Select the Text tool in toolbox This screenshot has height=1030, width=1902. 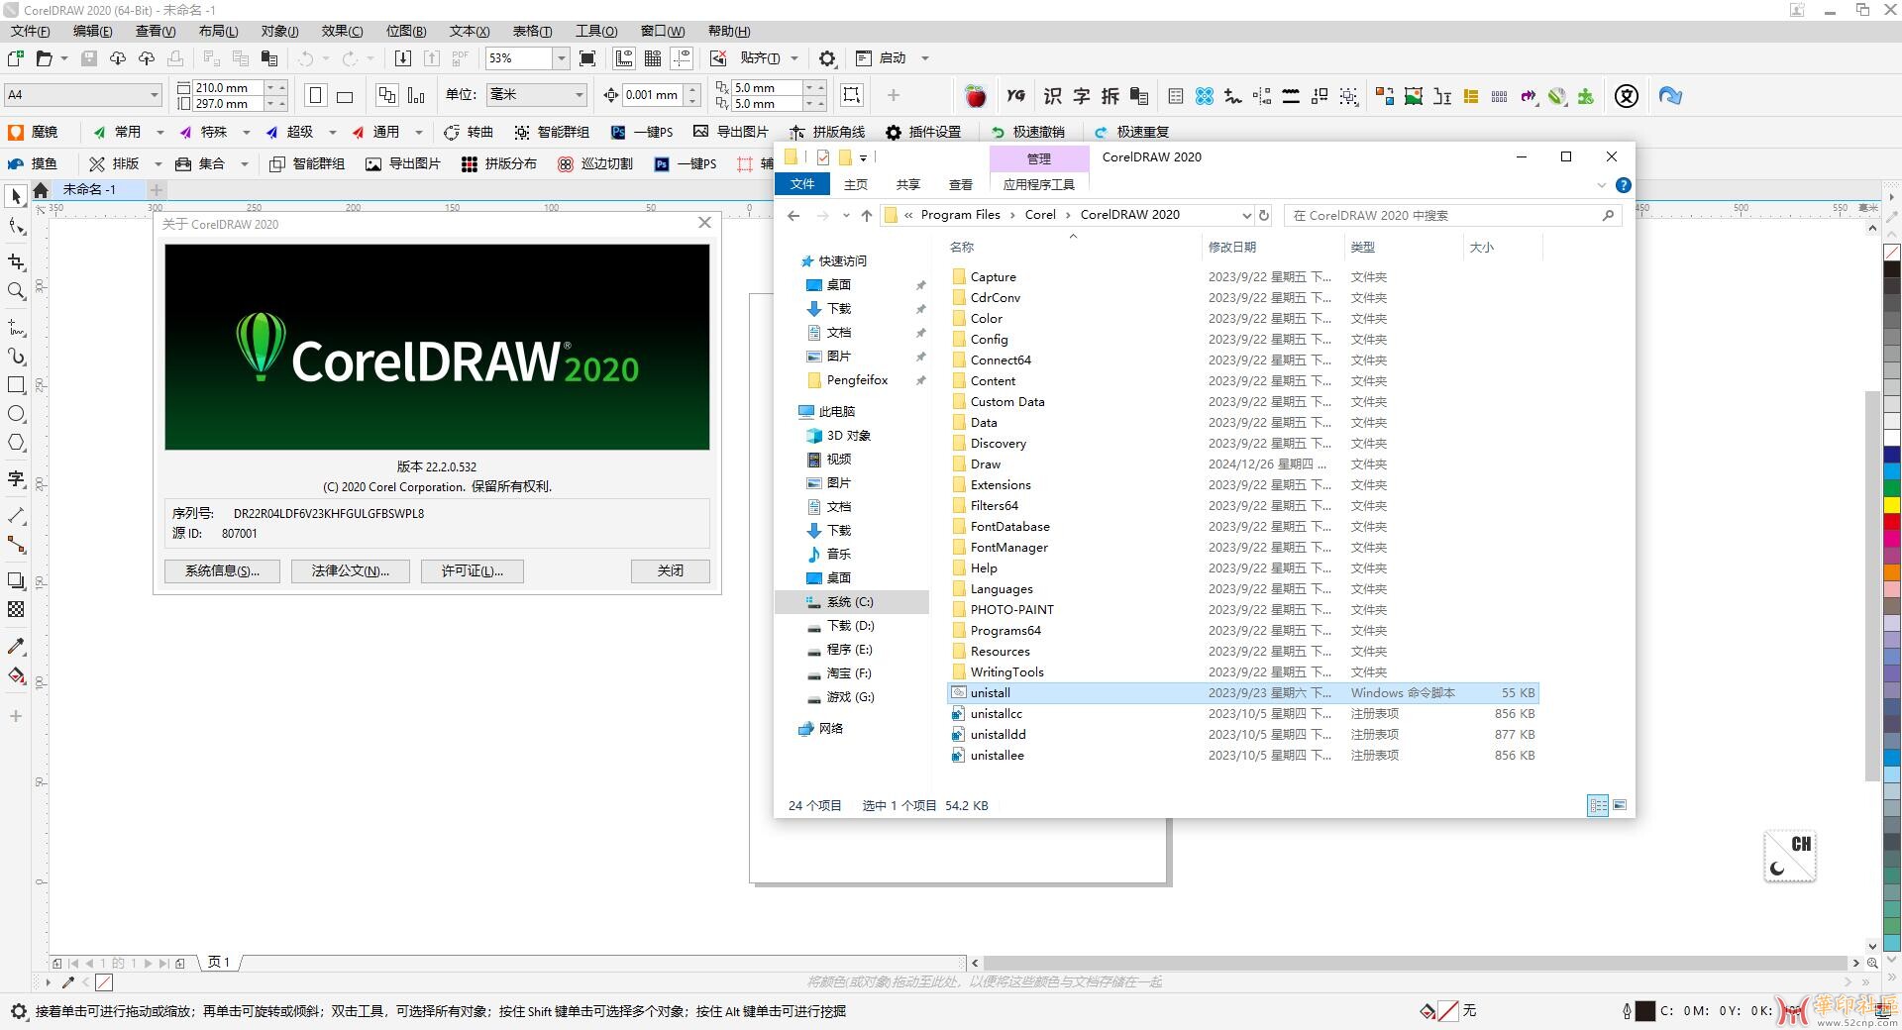coord(16,479)
